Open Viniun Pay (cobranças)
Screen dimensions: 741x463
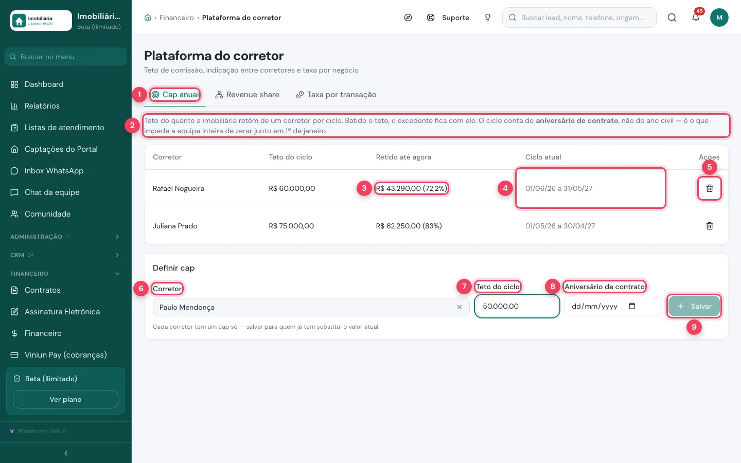(x=66, y=355)
